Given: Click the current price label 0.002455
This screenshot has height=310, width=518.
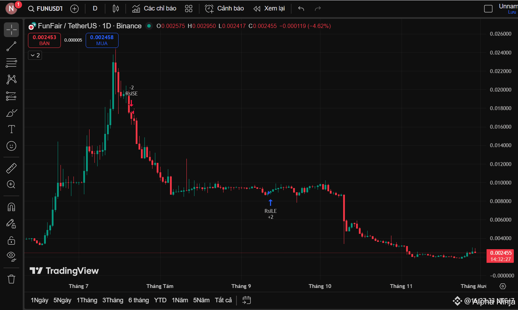Looking at the screenshot, I should pos(501,256).
